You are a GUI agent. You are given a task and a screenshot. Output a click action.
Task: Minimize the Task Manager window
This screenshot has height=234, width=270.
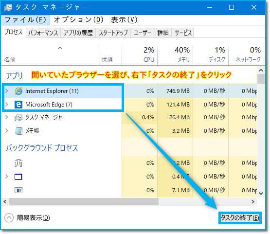point(210,8)
